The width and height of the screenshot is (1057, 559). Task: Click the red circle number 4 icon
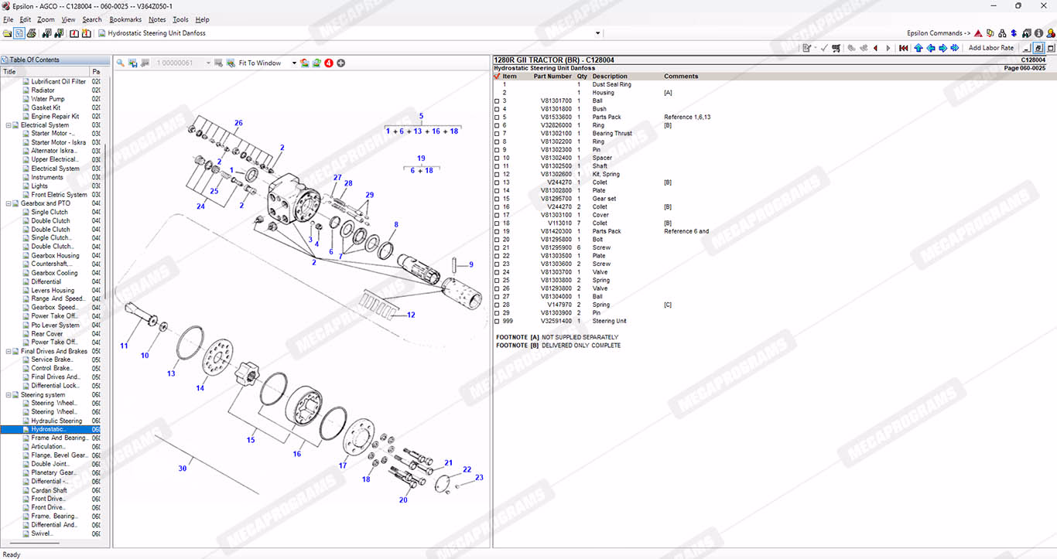pos(329,63)
